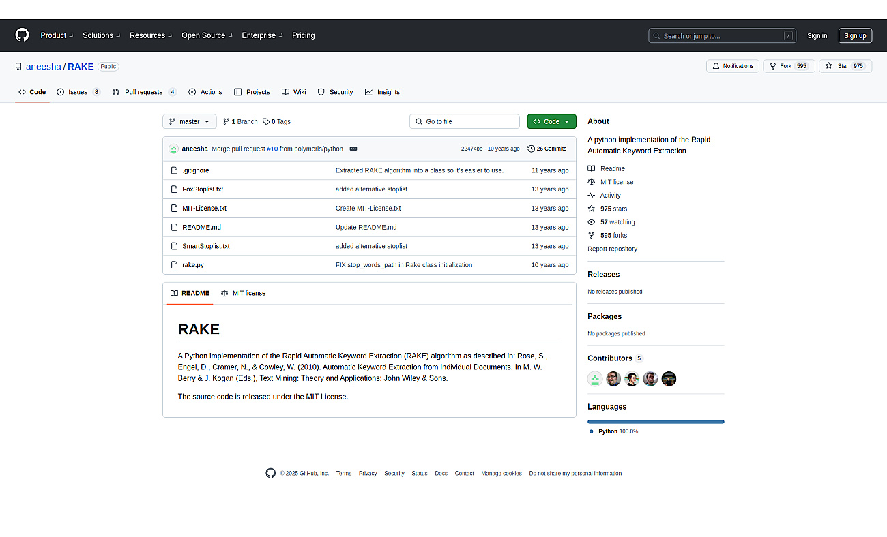Click the Python language bar
Image resolution: width=887 pixels, height=537 pixels.
[x=656, y=422]
